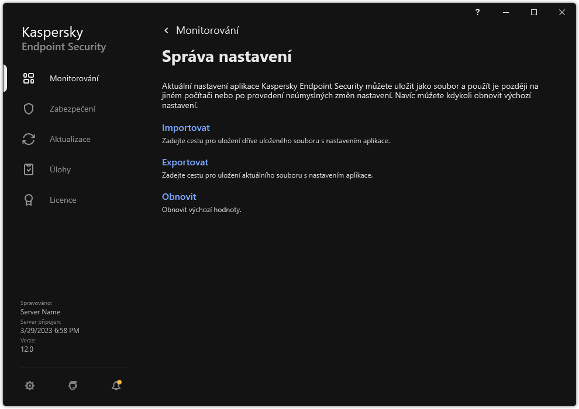Click the Exportovat link

tap(185, 162)
